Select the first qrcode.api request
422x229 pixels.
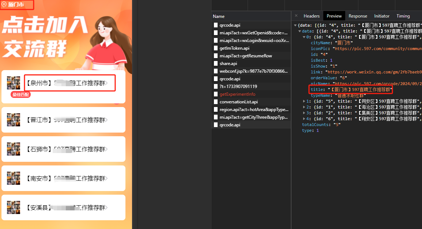pyautogui.click(x=251, y=25)
